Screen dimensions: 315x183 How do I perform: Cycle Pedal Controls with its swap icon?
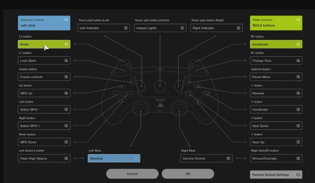tap(298, 20)
